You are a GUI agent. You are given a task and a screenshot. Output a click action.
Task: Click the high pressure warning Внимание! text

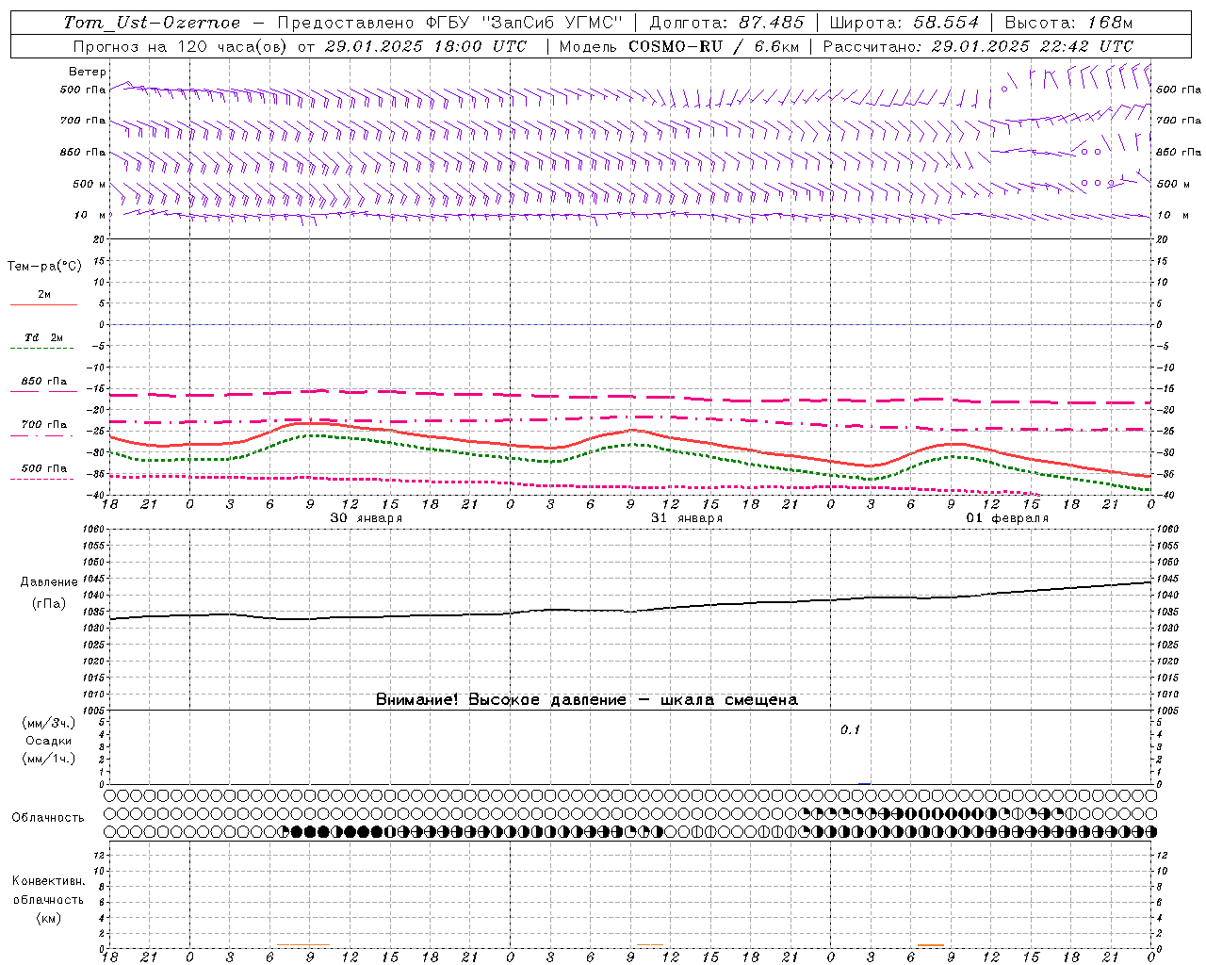(x=587, y=700)
